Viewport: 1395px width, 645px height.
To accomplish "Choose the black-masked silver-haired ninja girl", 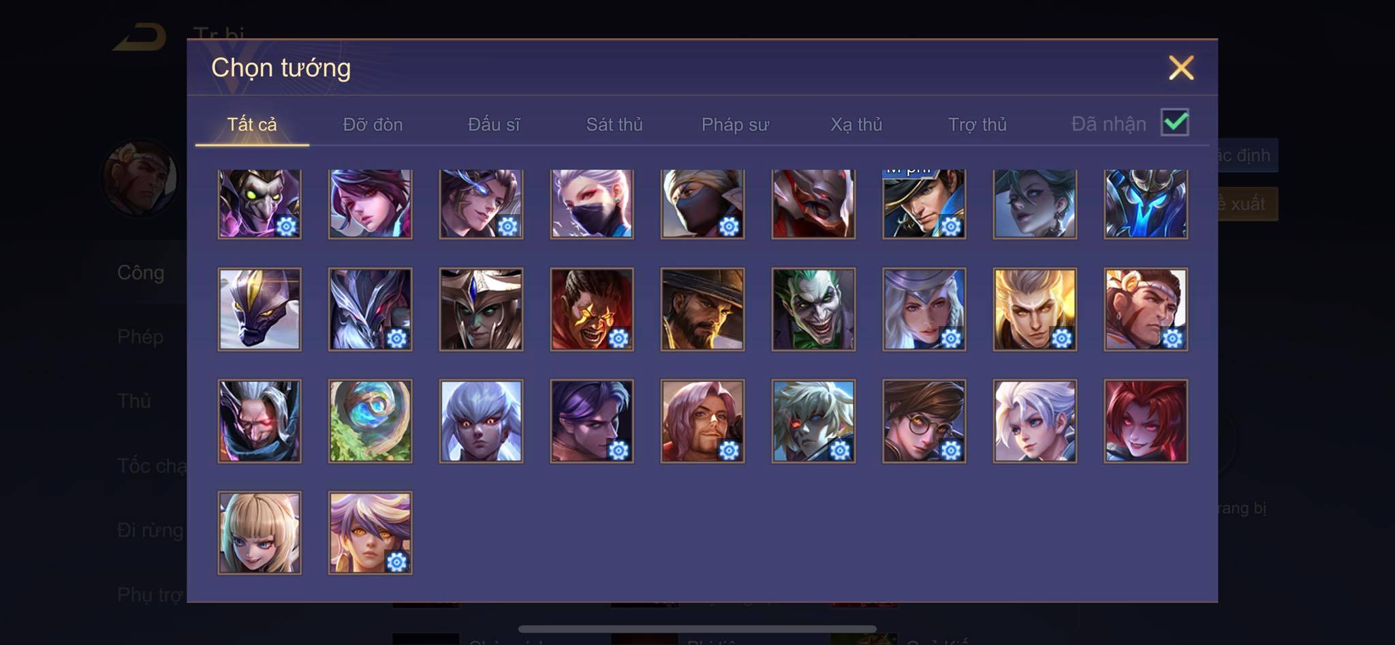I will point(592,204).
